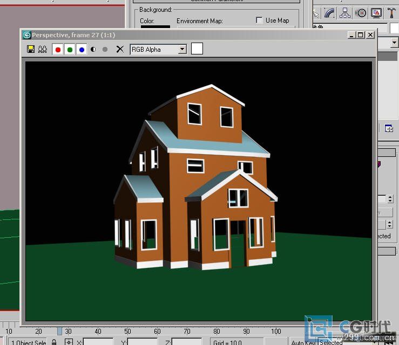Open the Display panel tab
This screenshot has height=345, width=399.
coord(376,13)
